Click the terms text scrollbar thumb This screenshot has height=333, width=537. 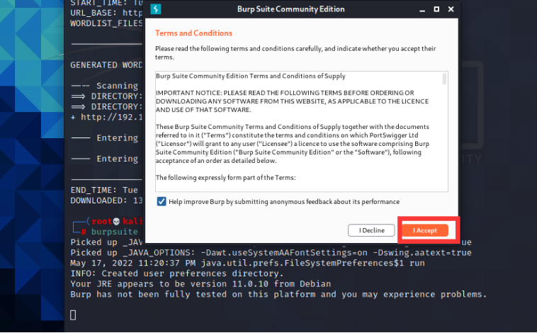coord(444,79)
